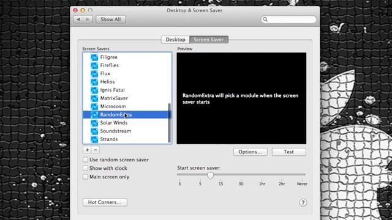Click the MatrixSaver screen saver icon
The height and width of the screenshot is (220, 392).
(94, 98)
